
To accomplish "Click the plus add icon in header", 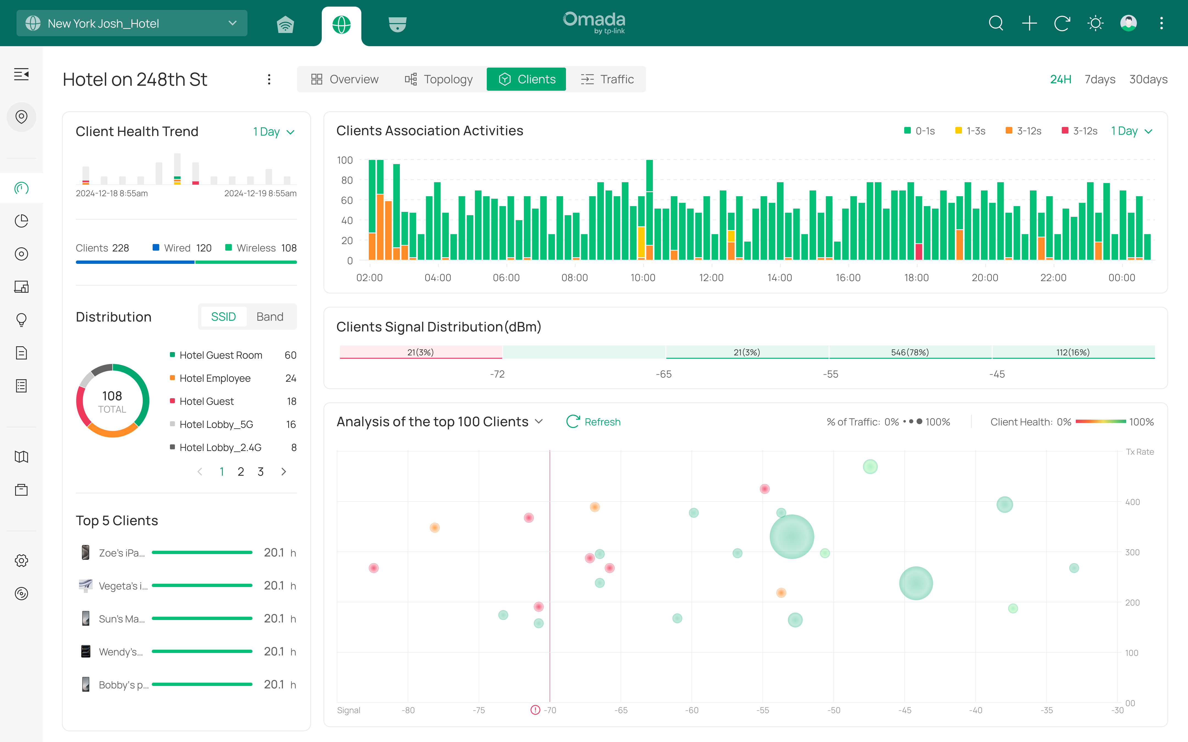I will [x=1029, y=23].
